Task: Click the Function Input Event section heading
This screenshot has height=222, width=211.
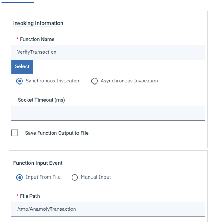Action: coord(38,163)
